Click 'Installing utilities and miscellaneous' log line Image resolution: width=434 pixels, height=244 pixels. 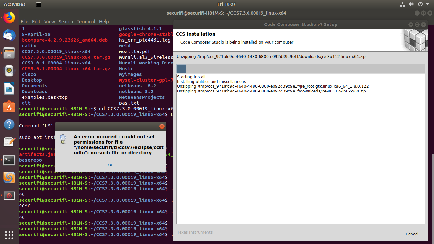pyautogui.click(x=211, y=82)
